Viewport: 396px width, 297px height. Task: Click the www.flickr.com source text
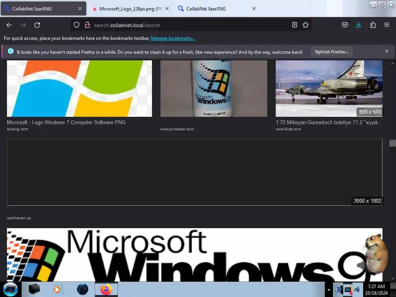click(x=288, y=129)
